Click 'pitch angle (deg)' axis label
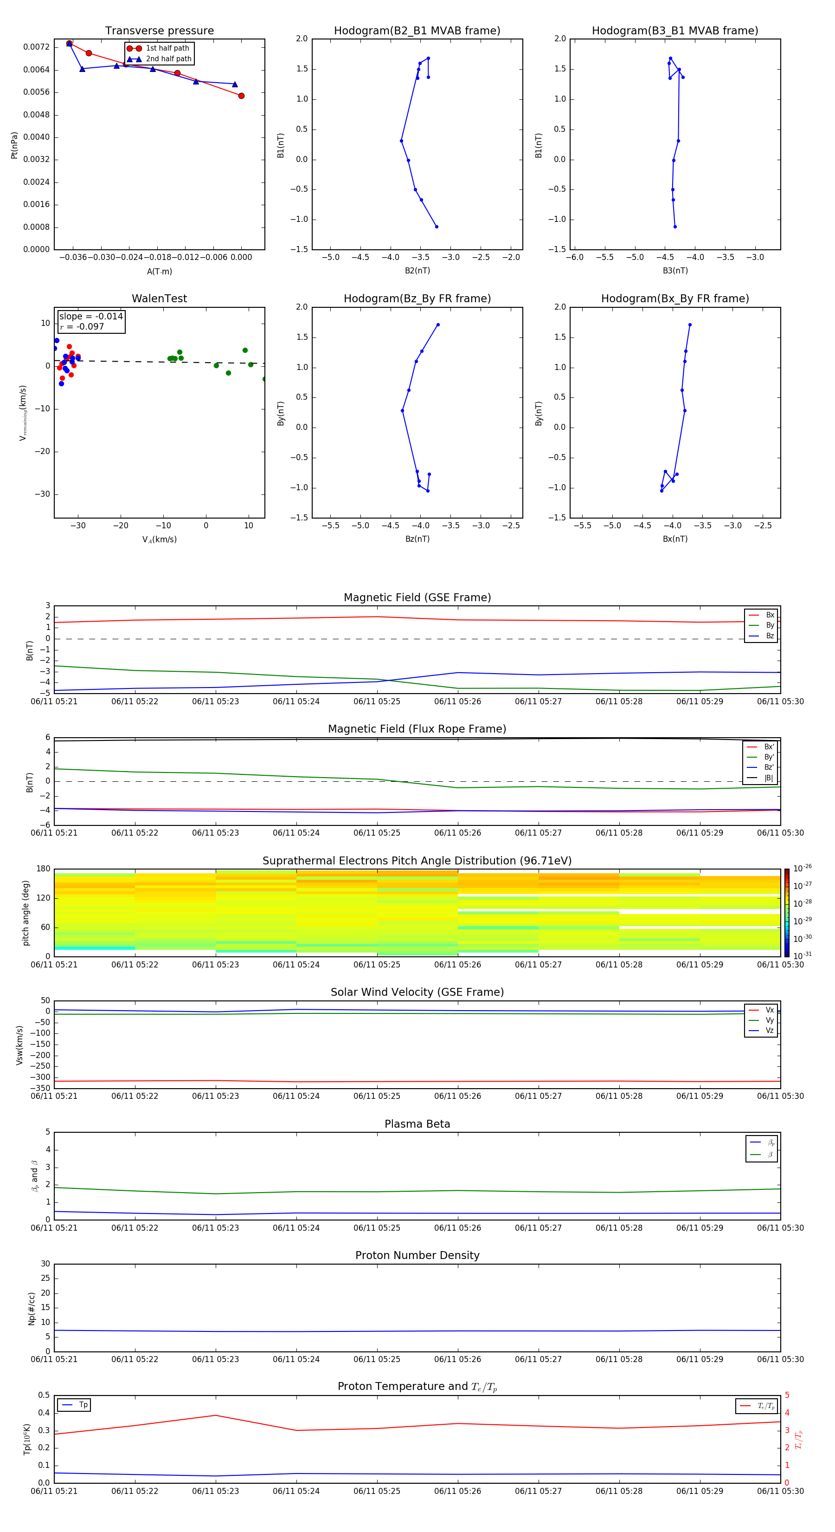 coord(26,913)
